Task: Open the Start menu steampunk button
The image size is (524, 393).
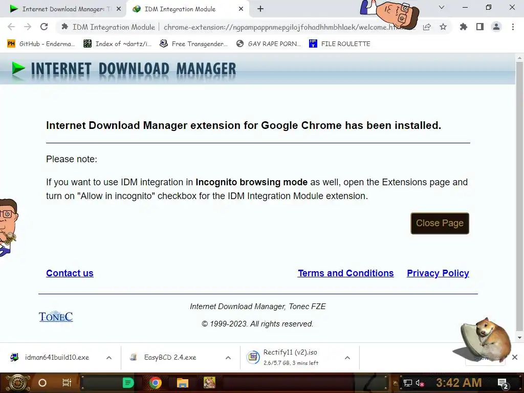Action: tap(17, 383)
